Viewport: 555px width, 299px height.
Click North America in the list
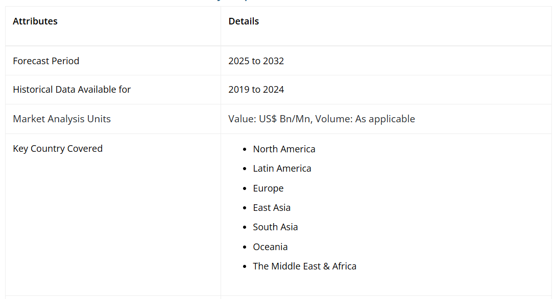coord(284,149)
